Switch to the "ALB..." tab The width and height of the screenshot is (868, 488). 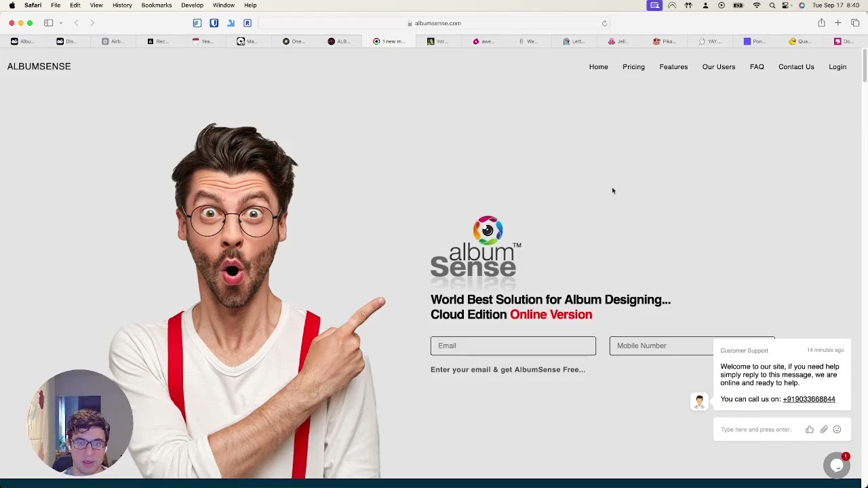339,41
